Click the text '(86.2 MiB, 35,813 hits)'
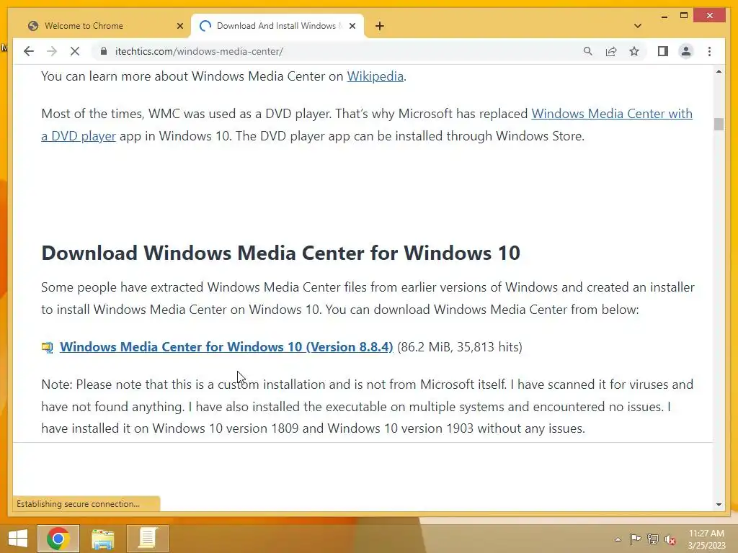Image resolution: width=738 pixels, height=553 pixels. (460, 347)
